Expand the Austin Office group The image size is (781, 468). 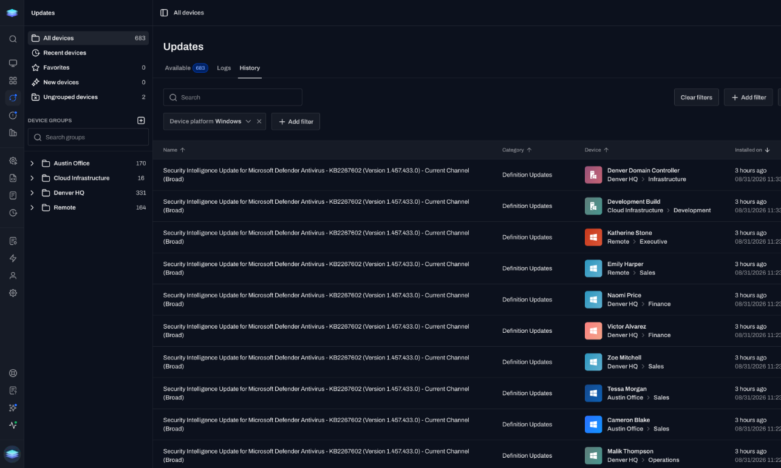(32, 164)
